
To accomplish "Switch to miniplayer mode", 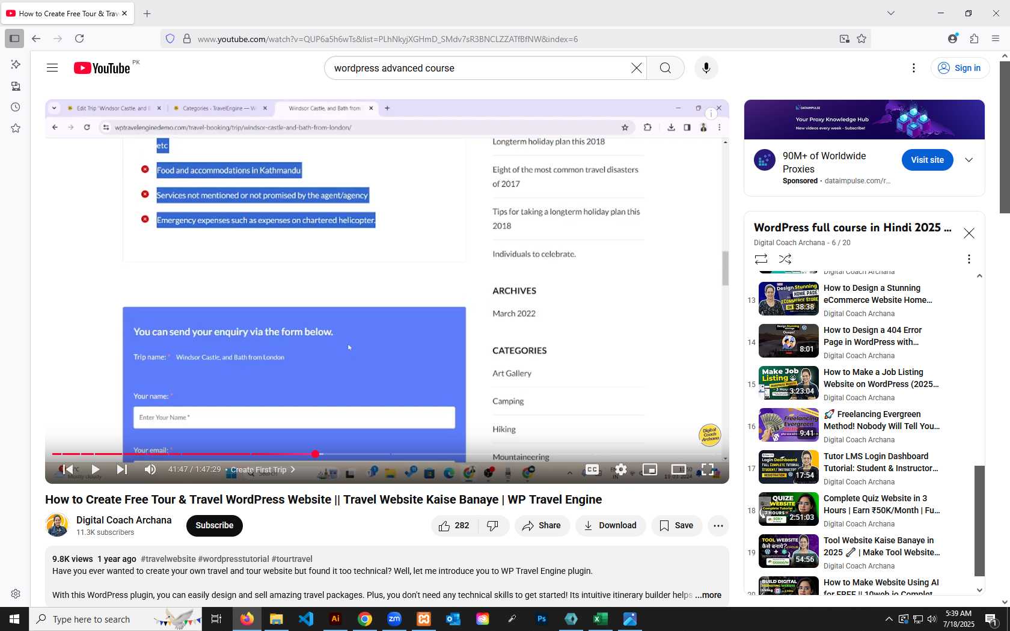I will click(650, 469).
